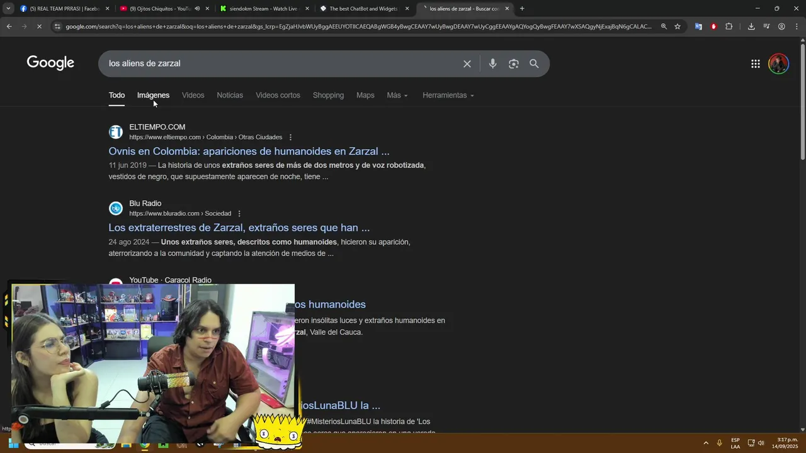Switch input language ESP LAA
This screenshot has width=806, height=453.
[735, 443]
